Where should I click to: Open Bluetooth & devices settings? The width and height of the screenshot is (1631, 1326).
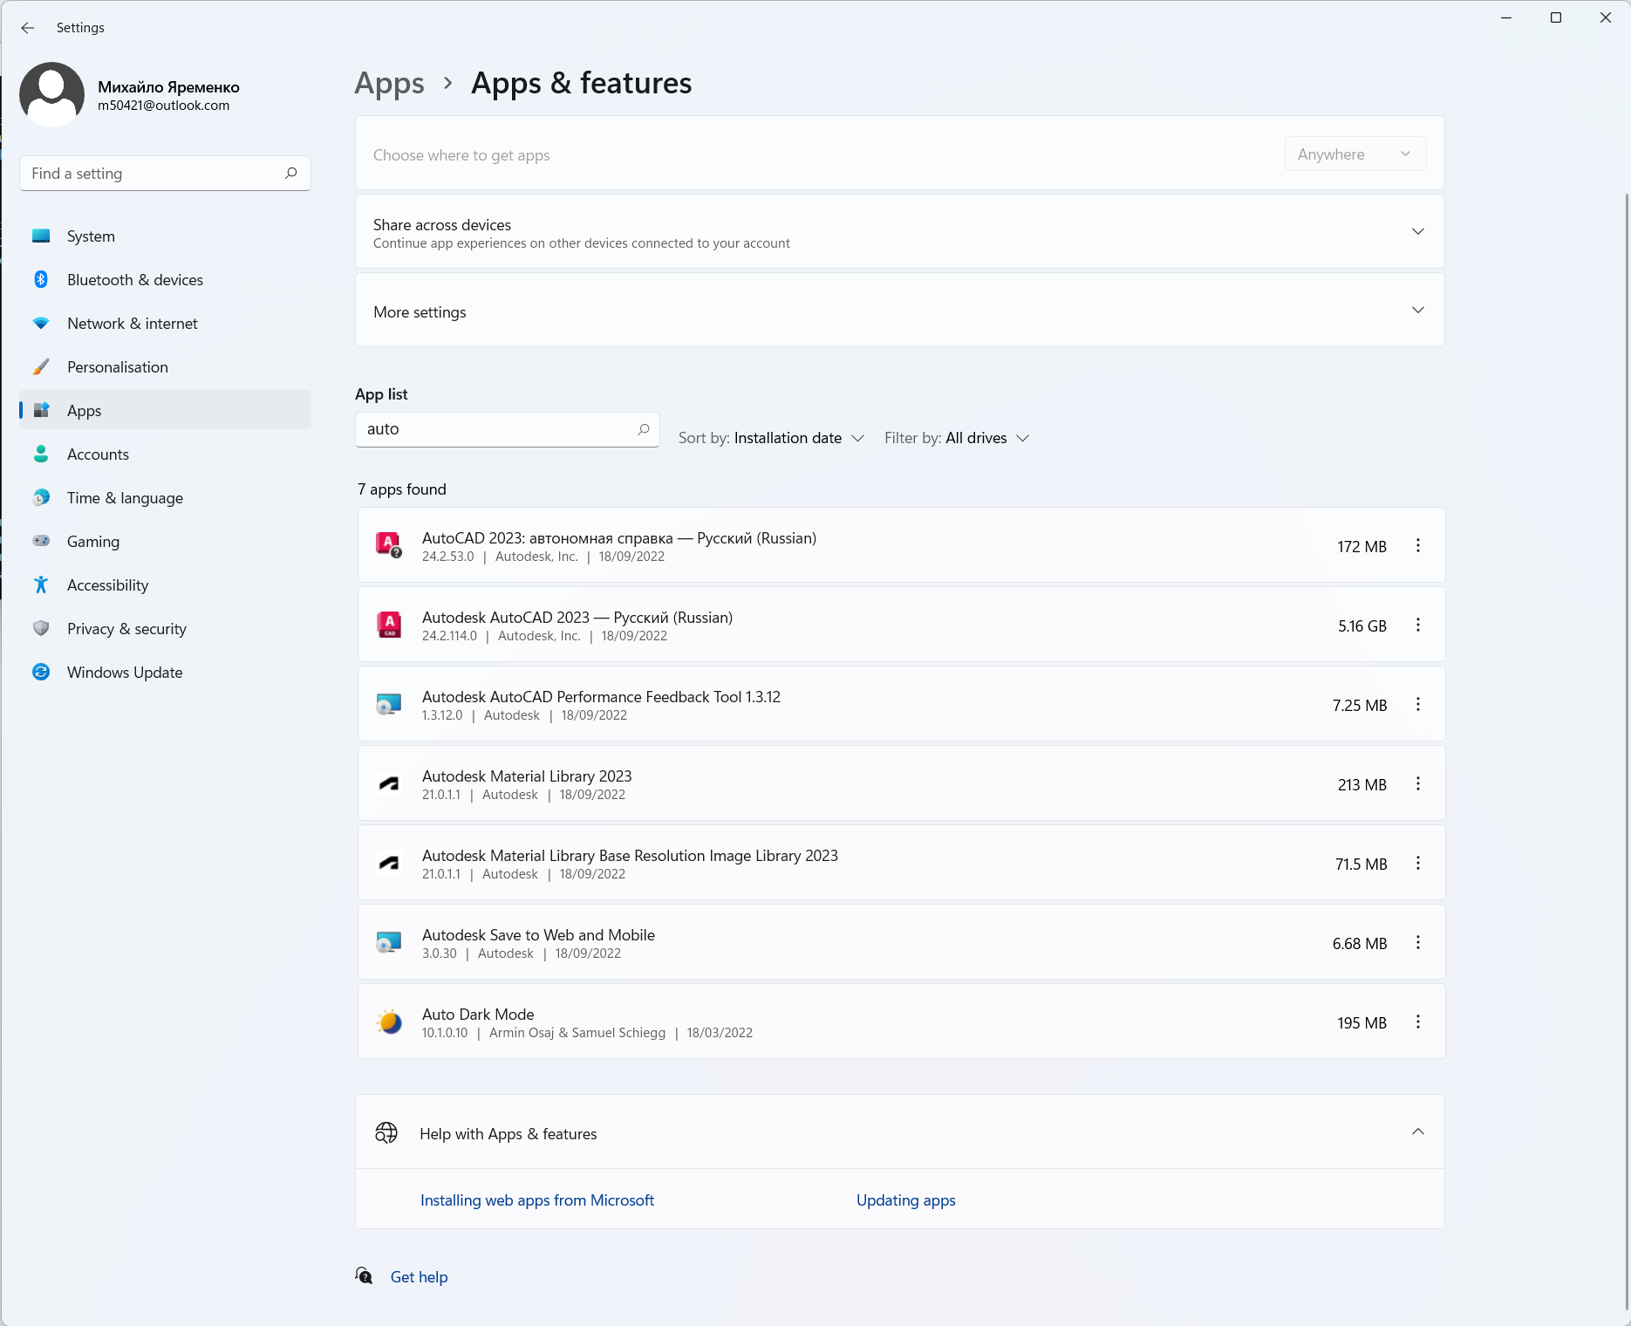click(165, 280)
